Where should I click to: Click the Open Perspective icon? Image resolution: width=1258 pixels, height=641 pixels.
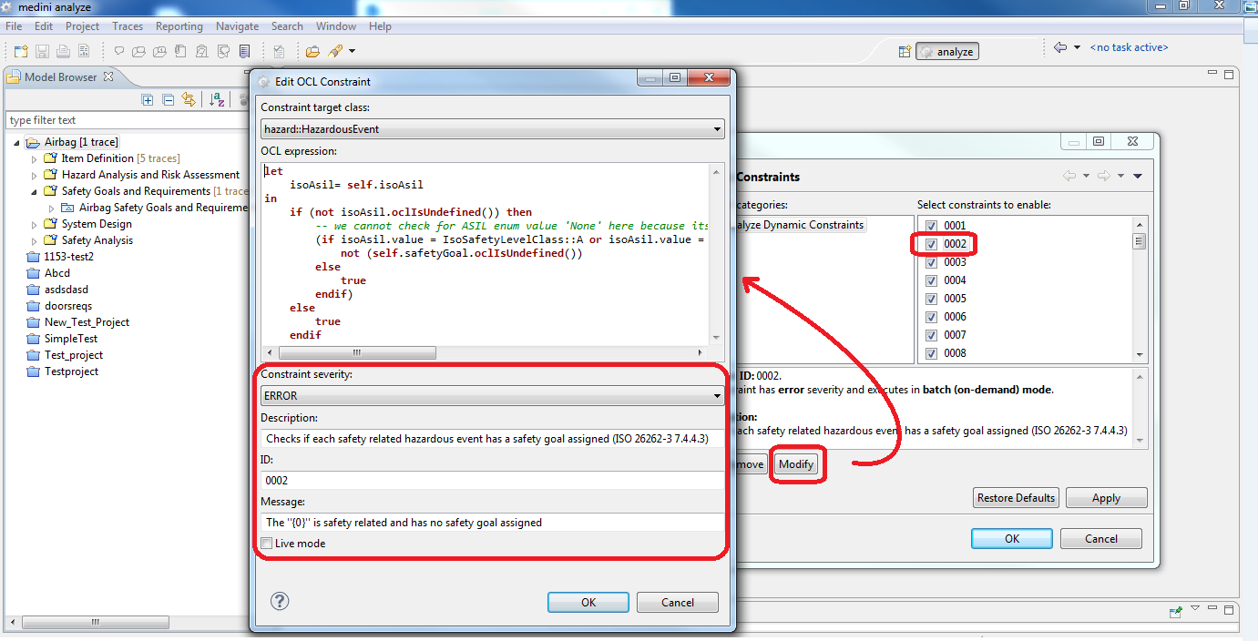905,52
